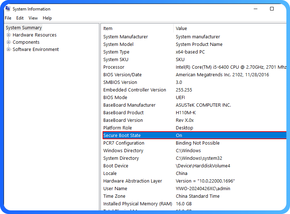
Task: Open the Help menu
Action: point(47,18)
